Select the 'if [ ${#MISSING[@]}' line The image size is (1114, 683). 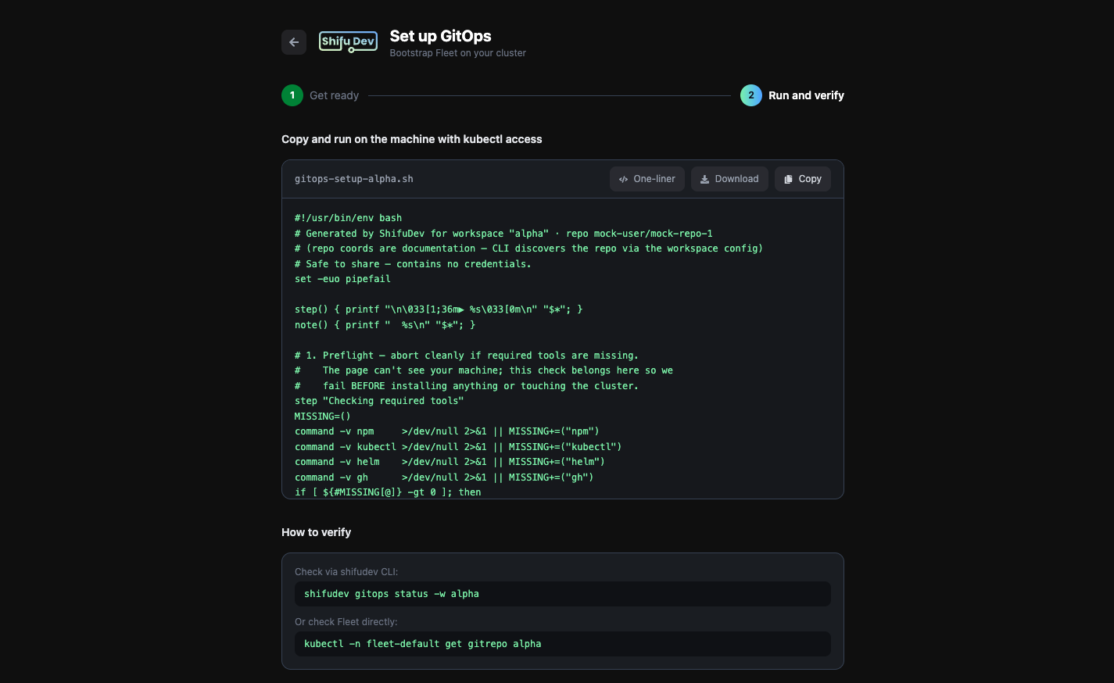click(388, 492)
